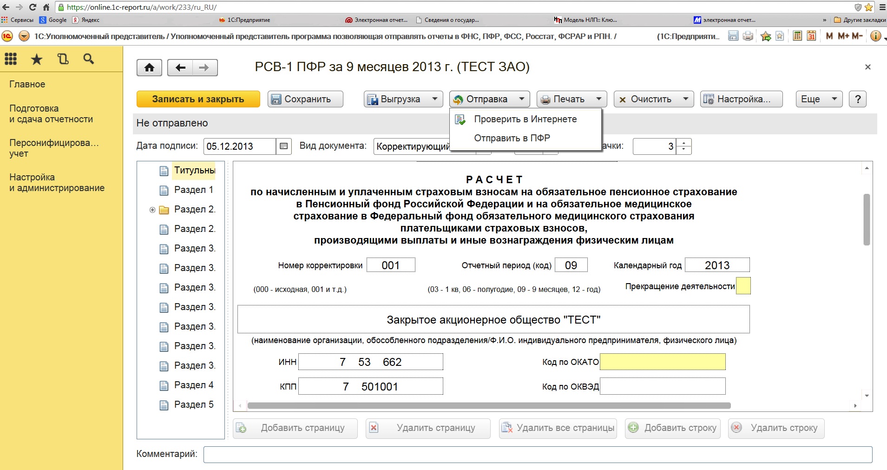Open Главное section
The height and width of the screenshot is (470, 887).
(x=27, y=84)
